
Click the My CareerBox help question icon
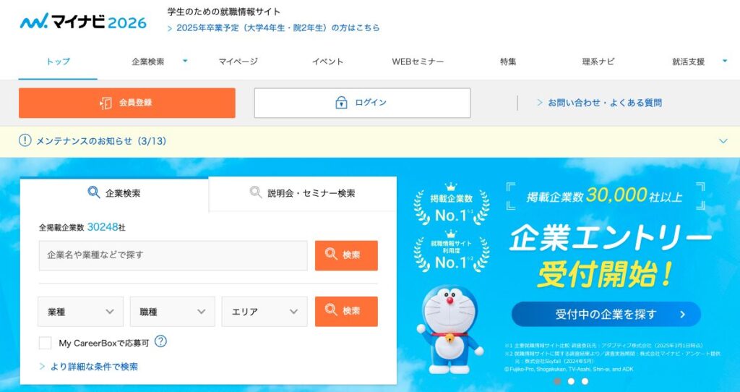coord(161,341)
